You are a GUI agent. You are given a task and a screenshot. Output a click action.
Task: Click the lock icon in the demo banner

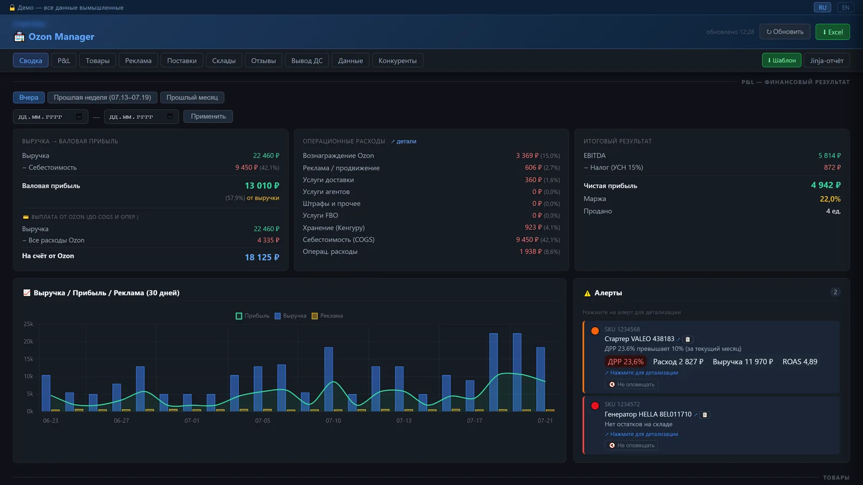12,8
